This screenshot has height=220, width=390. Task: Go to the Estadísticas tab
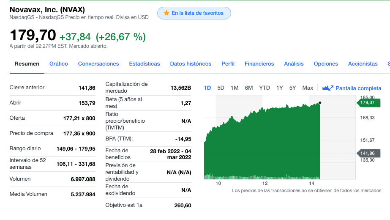point(145,64)
